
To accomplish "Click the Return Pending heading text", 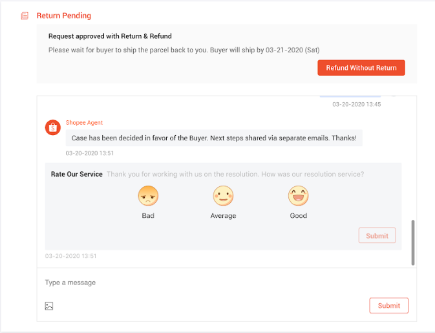I will (64, 16).
